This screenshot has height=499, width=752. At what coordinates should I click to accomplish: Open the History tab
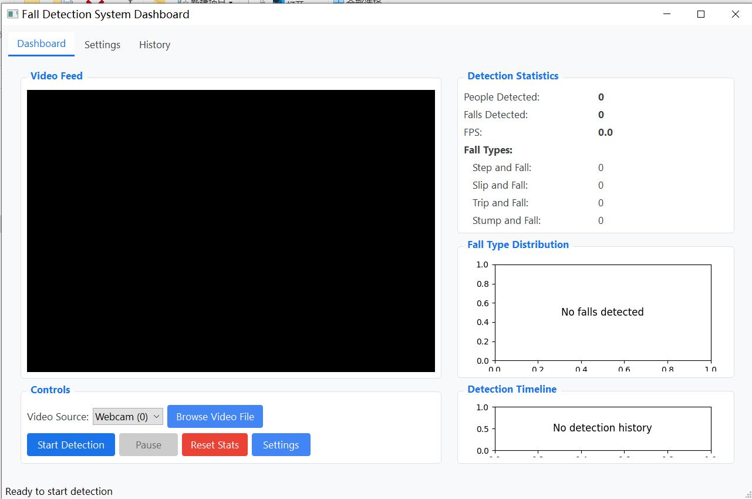click(154, 45)
